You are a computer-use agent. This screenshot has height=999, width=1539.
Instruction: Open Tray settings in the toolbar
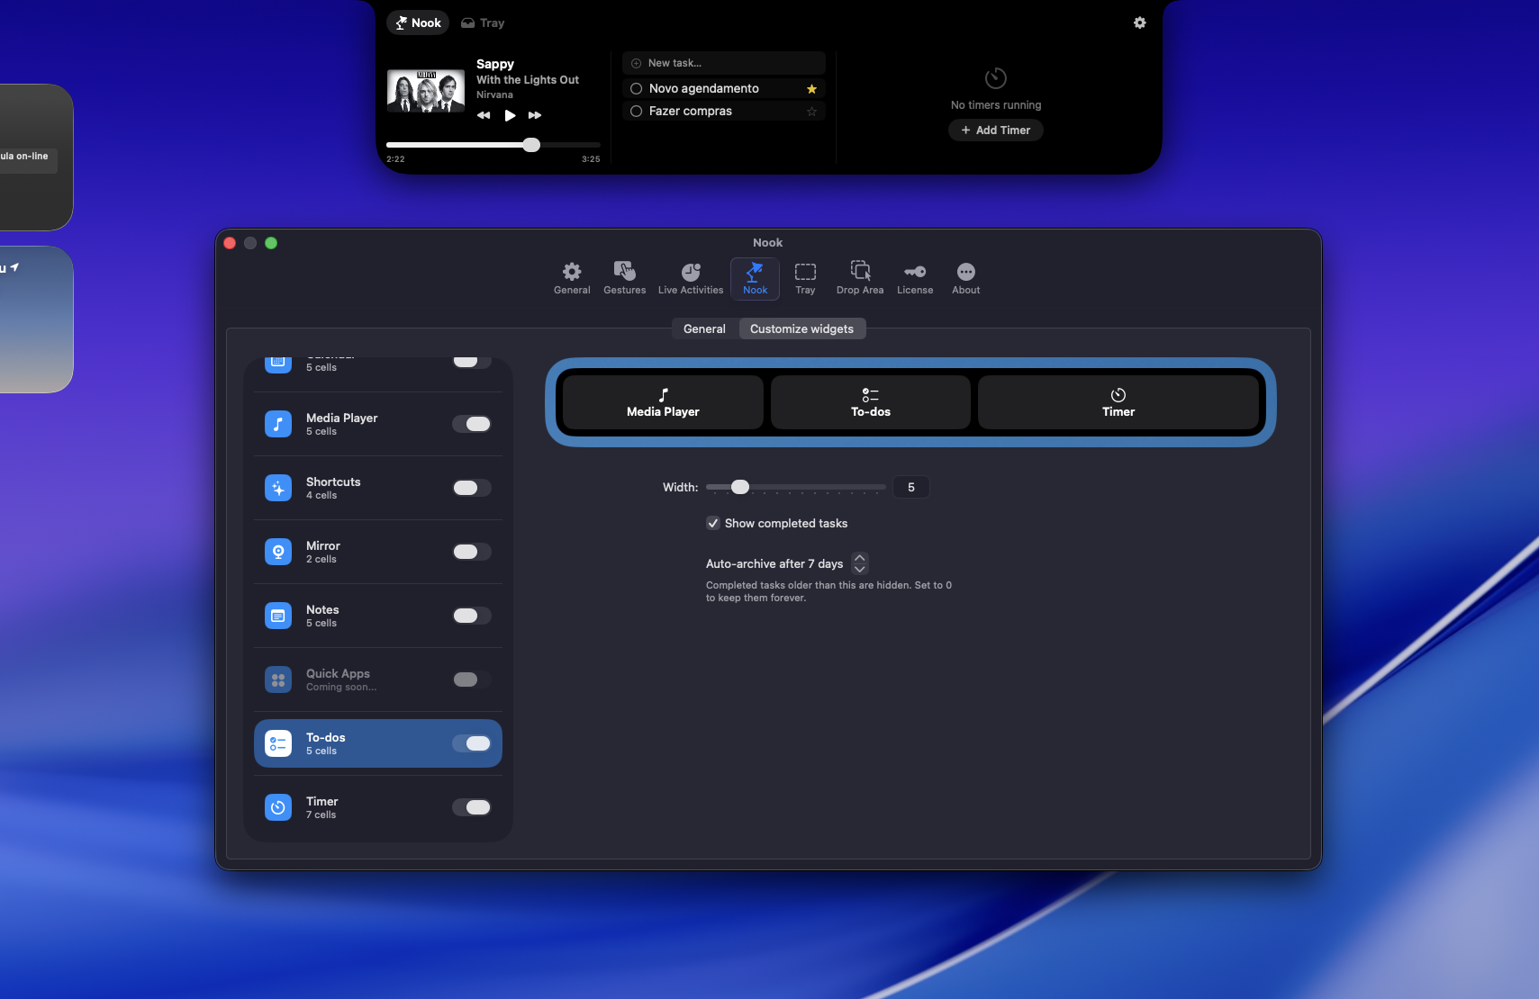pos(805,278)
